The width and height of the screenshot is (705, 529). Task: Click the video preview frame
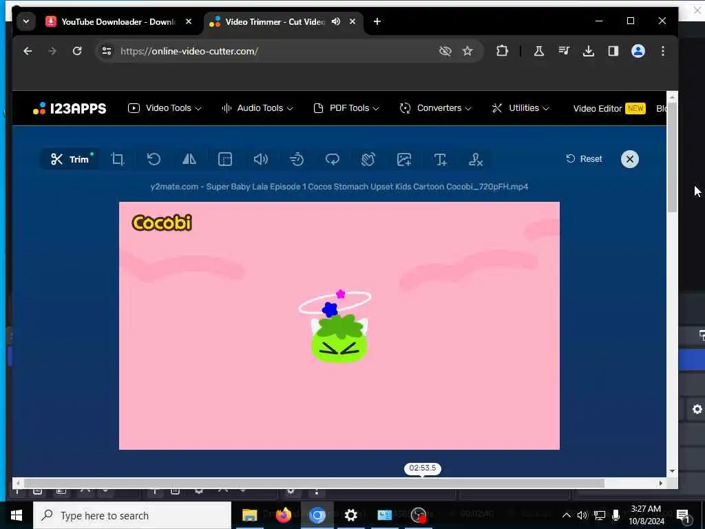[x=339, y=326]
